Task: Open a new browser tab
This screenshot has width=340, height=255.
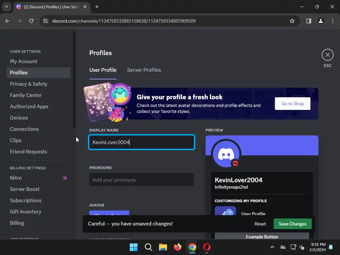Action: [97, 7]
